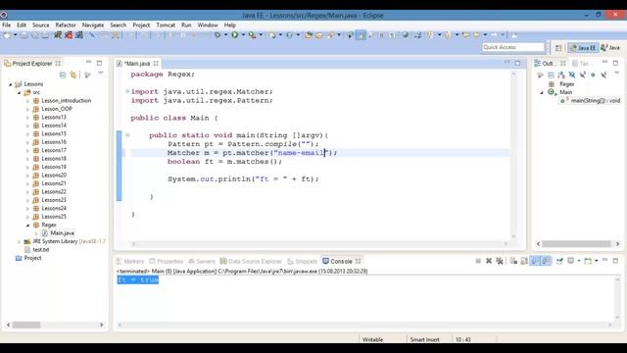
Task: Close the Main.java editor tab
Action: [x=156, y=63]
